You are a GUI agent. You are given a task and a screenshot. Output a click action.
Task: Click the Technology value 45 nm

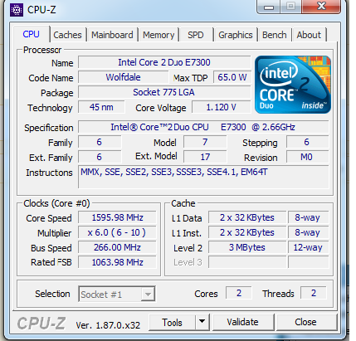coord(101,107)
